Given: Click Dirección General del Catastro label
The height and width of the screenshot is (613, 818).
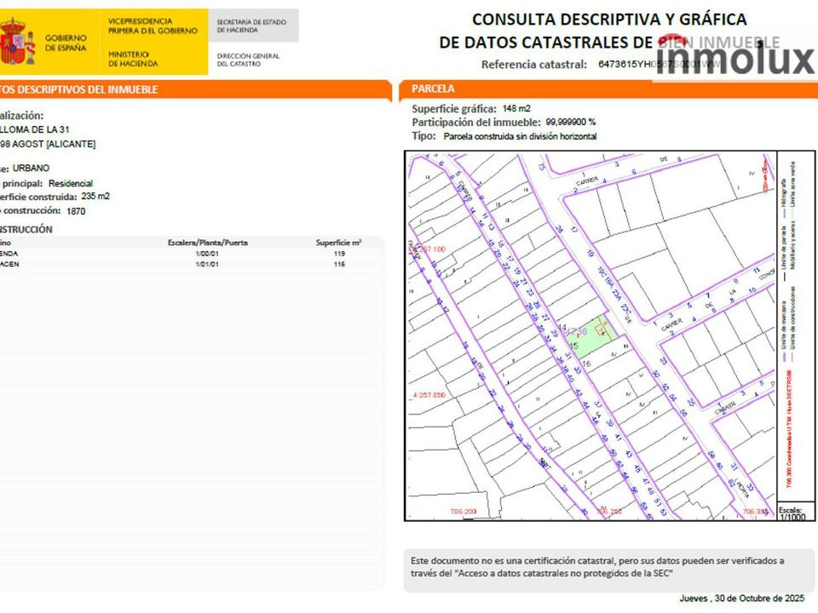Looking at the screenshot, I should [x=248, y=60].
